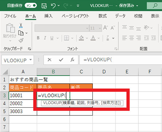Screen dimensions: 162x132
Task: Select the ホーム ribbon tab
Action: (x=31, y=16)
